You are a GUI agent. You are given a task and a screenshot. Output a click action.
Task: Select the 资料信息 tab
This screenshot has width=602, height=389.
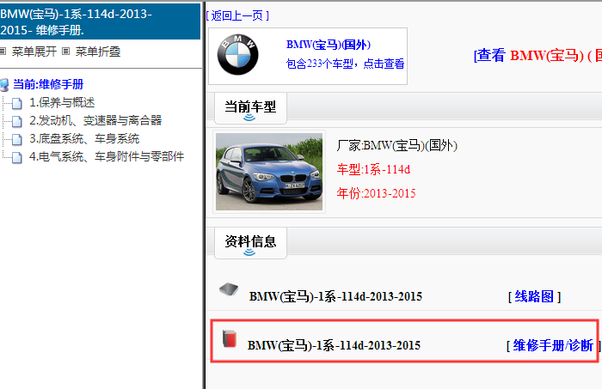coord(250,243)
